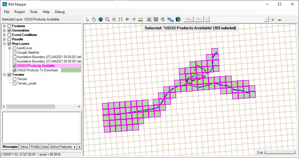Expand the LandCover layer node

(10, 48)
